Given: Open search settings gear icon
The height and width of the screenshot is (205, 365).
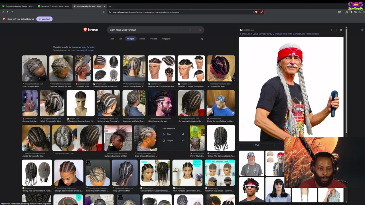Looking at the screenshot, I should (362, 30).
